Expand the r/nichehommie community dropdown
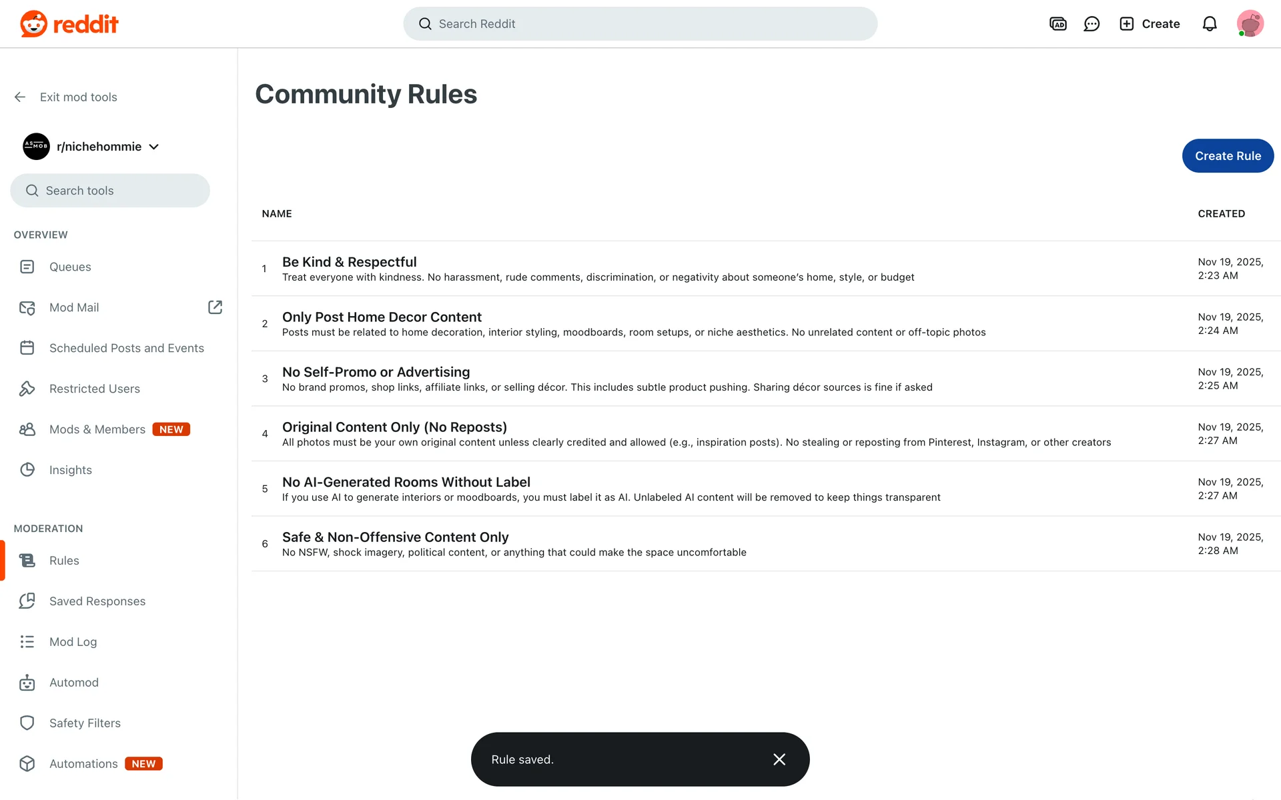The width and height of the screenshot is (1281, 800). pos(154,147)
